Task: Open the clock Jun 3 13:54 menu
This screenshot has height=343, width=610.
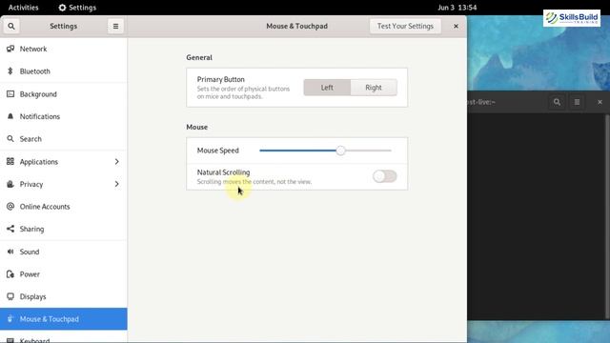Action: point(457,8)
